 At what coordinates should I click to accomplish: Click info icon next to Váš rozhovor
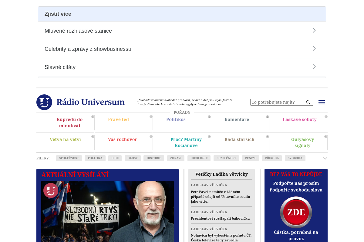coord(151,136)
